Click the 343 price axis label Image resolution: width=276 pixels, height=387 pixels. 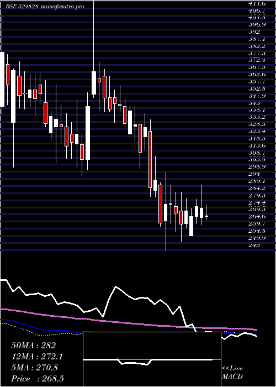(x=254, y=103)
